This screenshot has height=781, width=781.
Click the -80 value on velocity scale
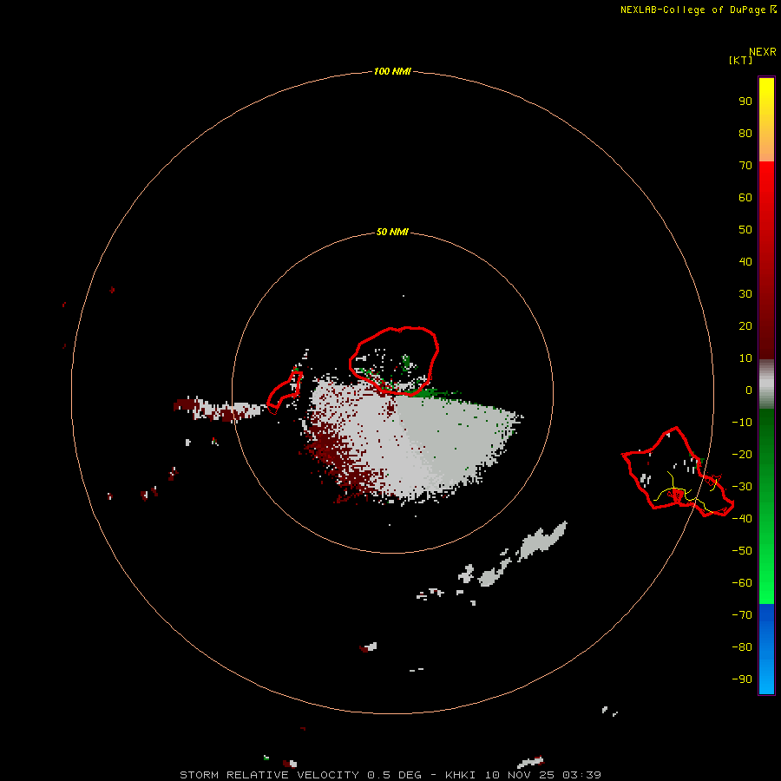click(x=742, y=647)
